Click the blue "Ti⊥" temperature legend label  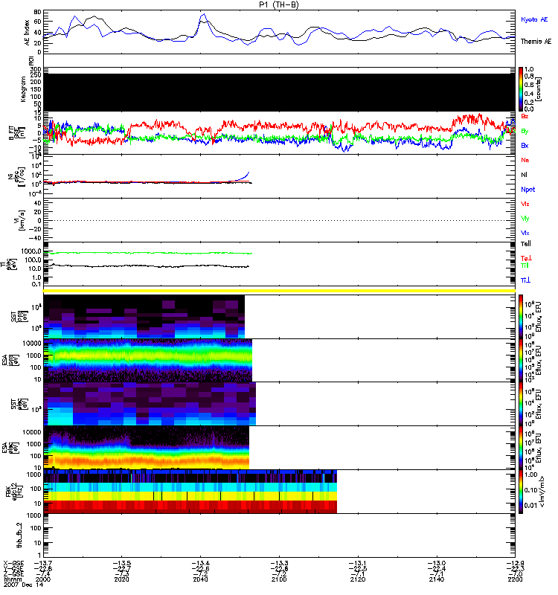525,280
